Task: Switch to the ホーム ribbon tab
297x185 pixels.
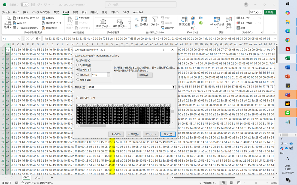Action: [x=16, y=12]
